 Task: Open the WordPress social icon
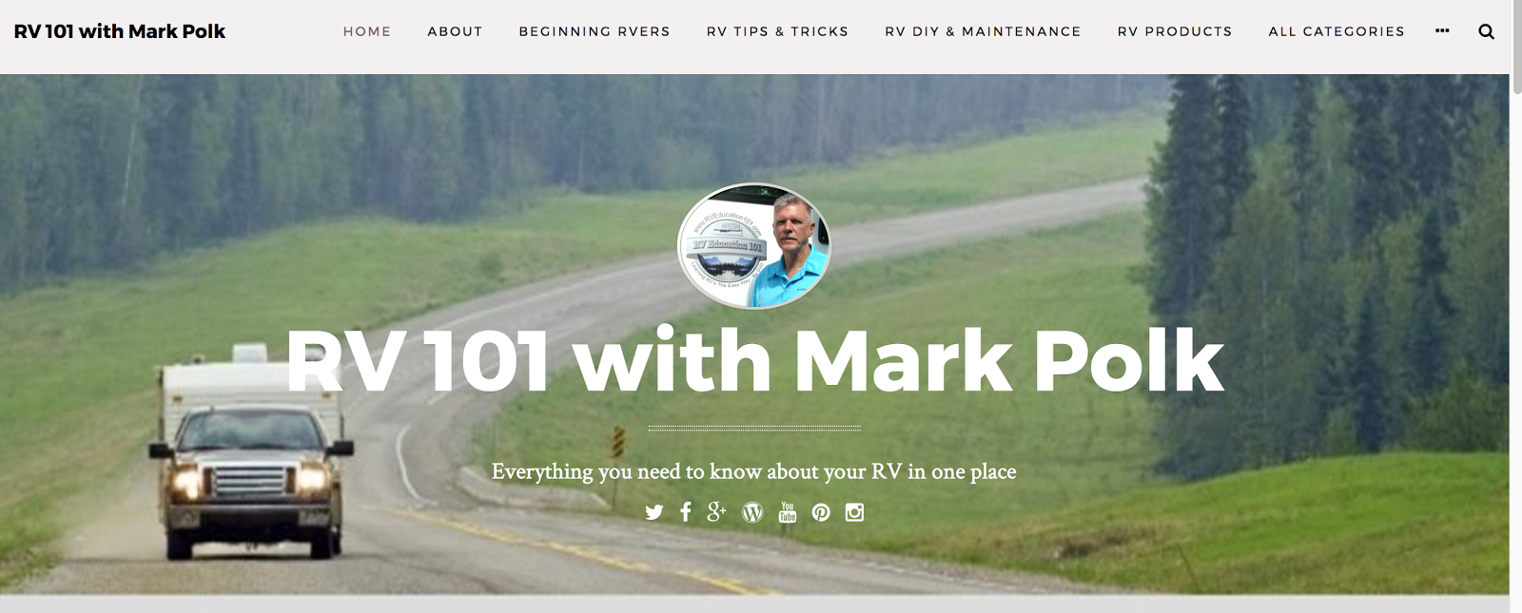pyautogui.click(x=752, y=512)
